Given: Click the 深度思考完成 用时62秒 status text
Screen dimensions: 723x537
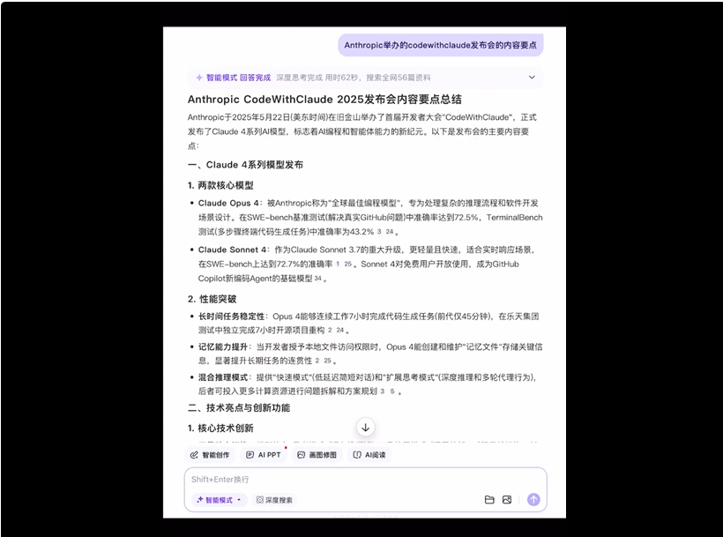Looking at the screenshot, I should 317,78.
